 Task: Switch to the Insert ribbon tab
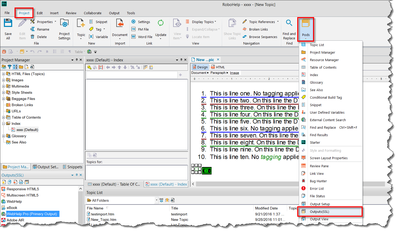(x=54, y=13)
